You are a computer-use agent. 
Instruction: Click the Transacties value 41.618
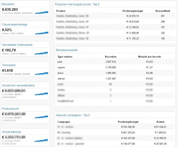click(x=7, y=70)
